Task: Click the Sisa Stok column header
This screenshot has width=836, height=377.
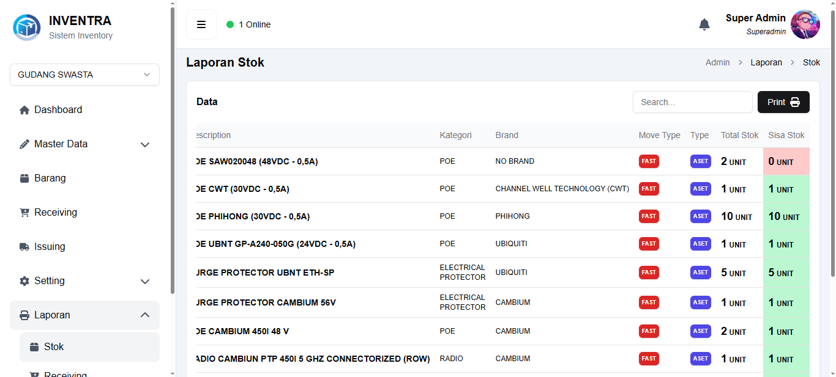Action: pos(786,135)
